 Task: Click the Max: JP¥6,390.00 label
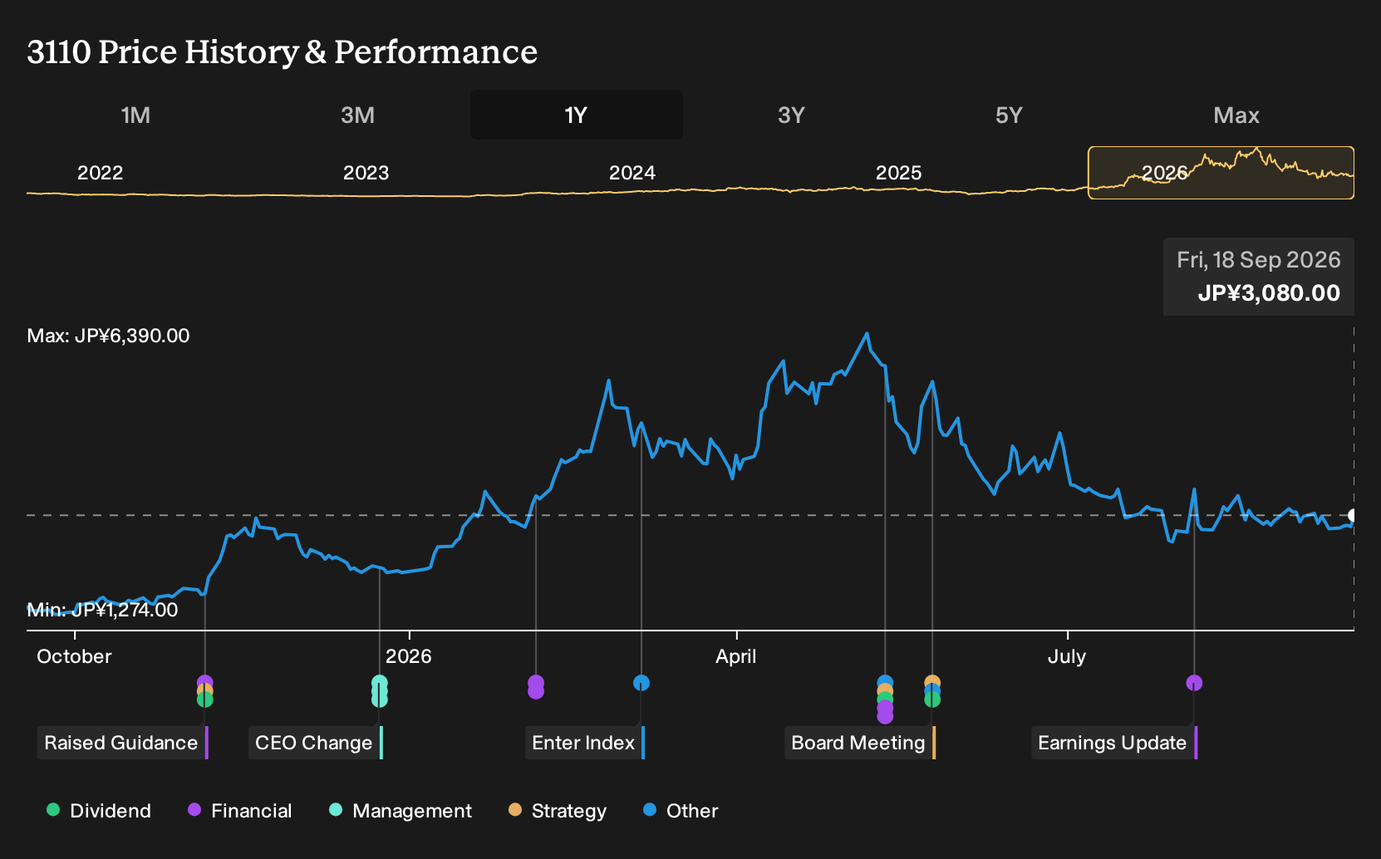(108, 336)
